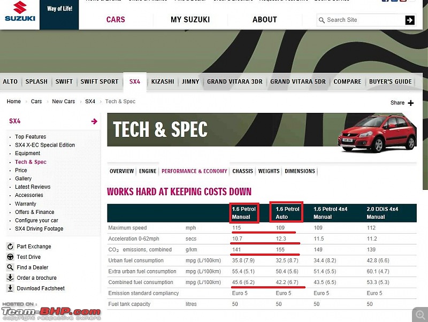Open Price sidebar link
Screen dimensions: 428x322
[21, 170]
